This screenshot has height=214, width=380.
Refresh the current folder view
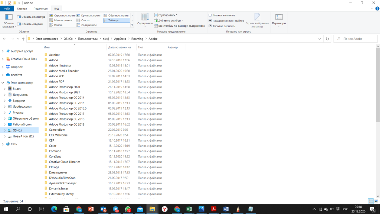click(327, 39)
